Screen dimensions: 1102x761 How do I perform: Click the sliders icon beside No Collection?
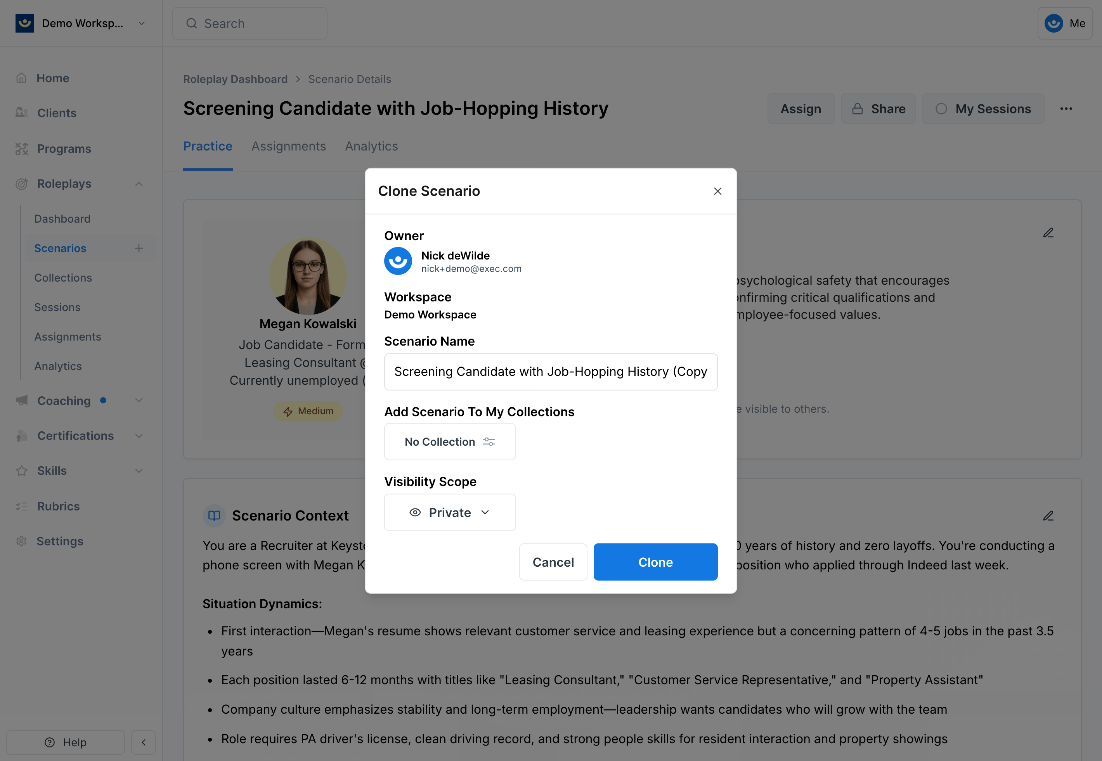tap(489, 442)
